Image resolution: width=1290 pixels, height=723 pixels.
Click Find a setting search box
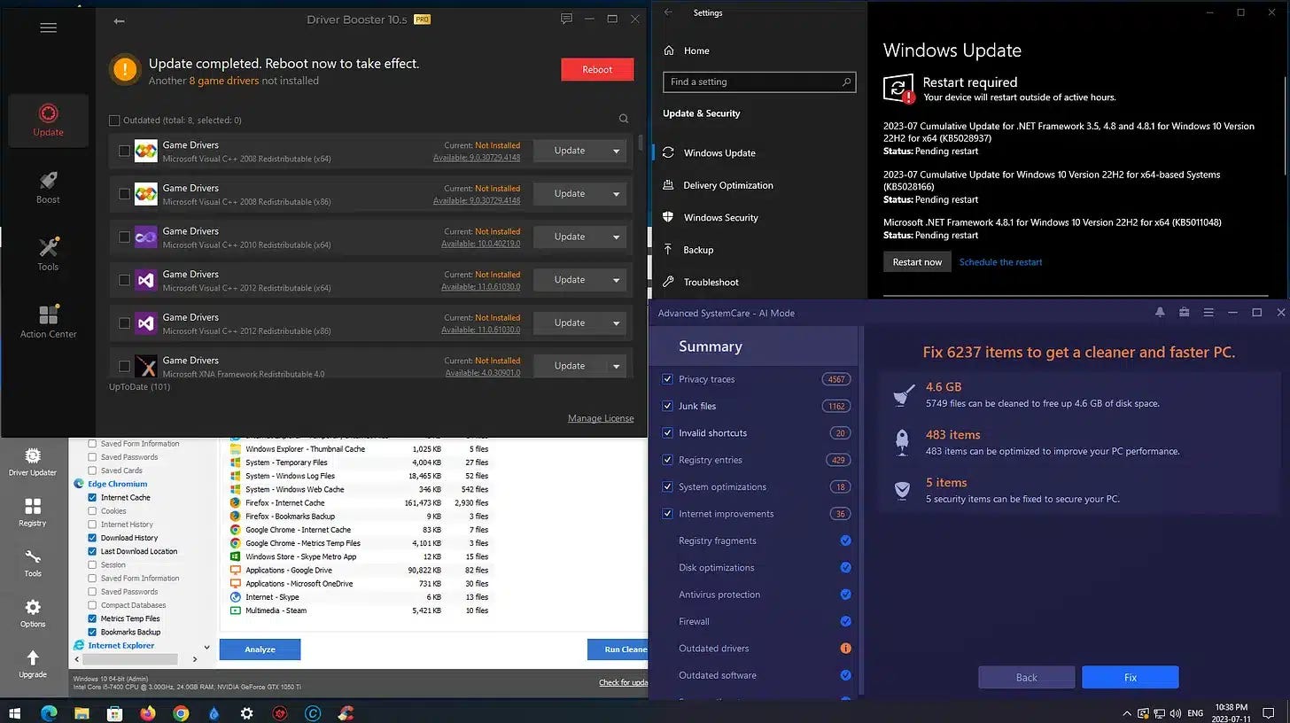(759, 82)
